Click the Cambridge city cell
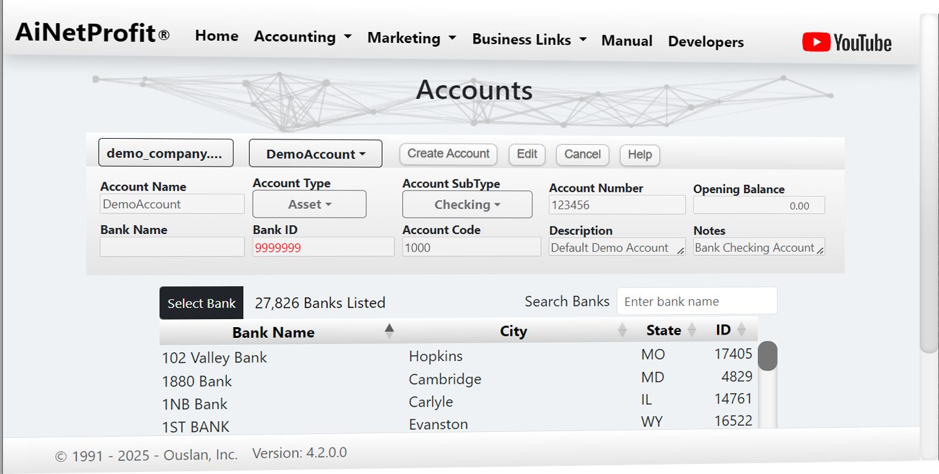Screen dimensions: 939x474 point(445,379)
